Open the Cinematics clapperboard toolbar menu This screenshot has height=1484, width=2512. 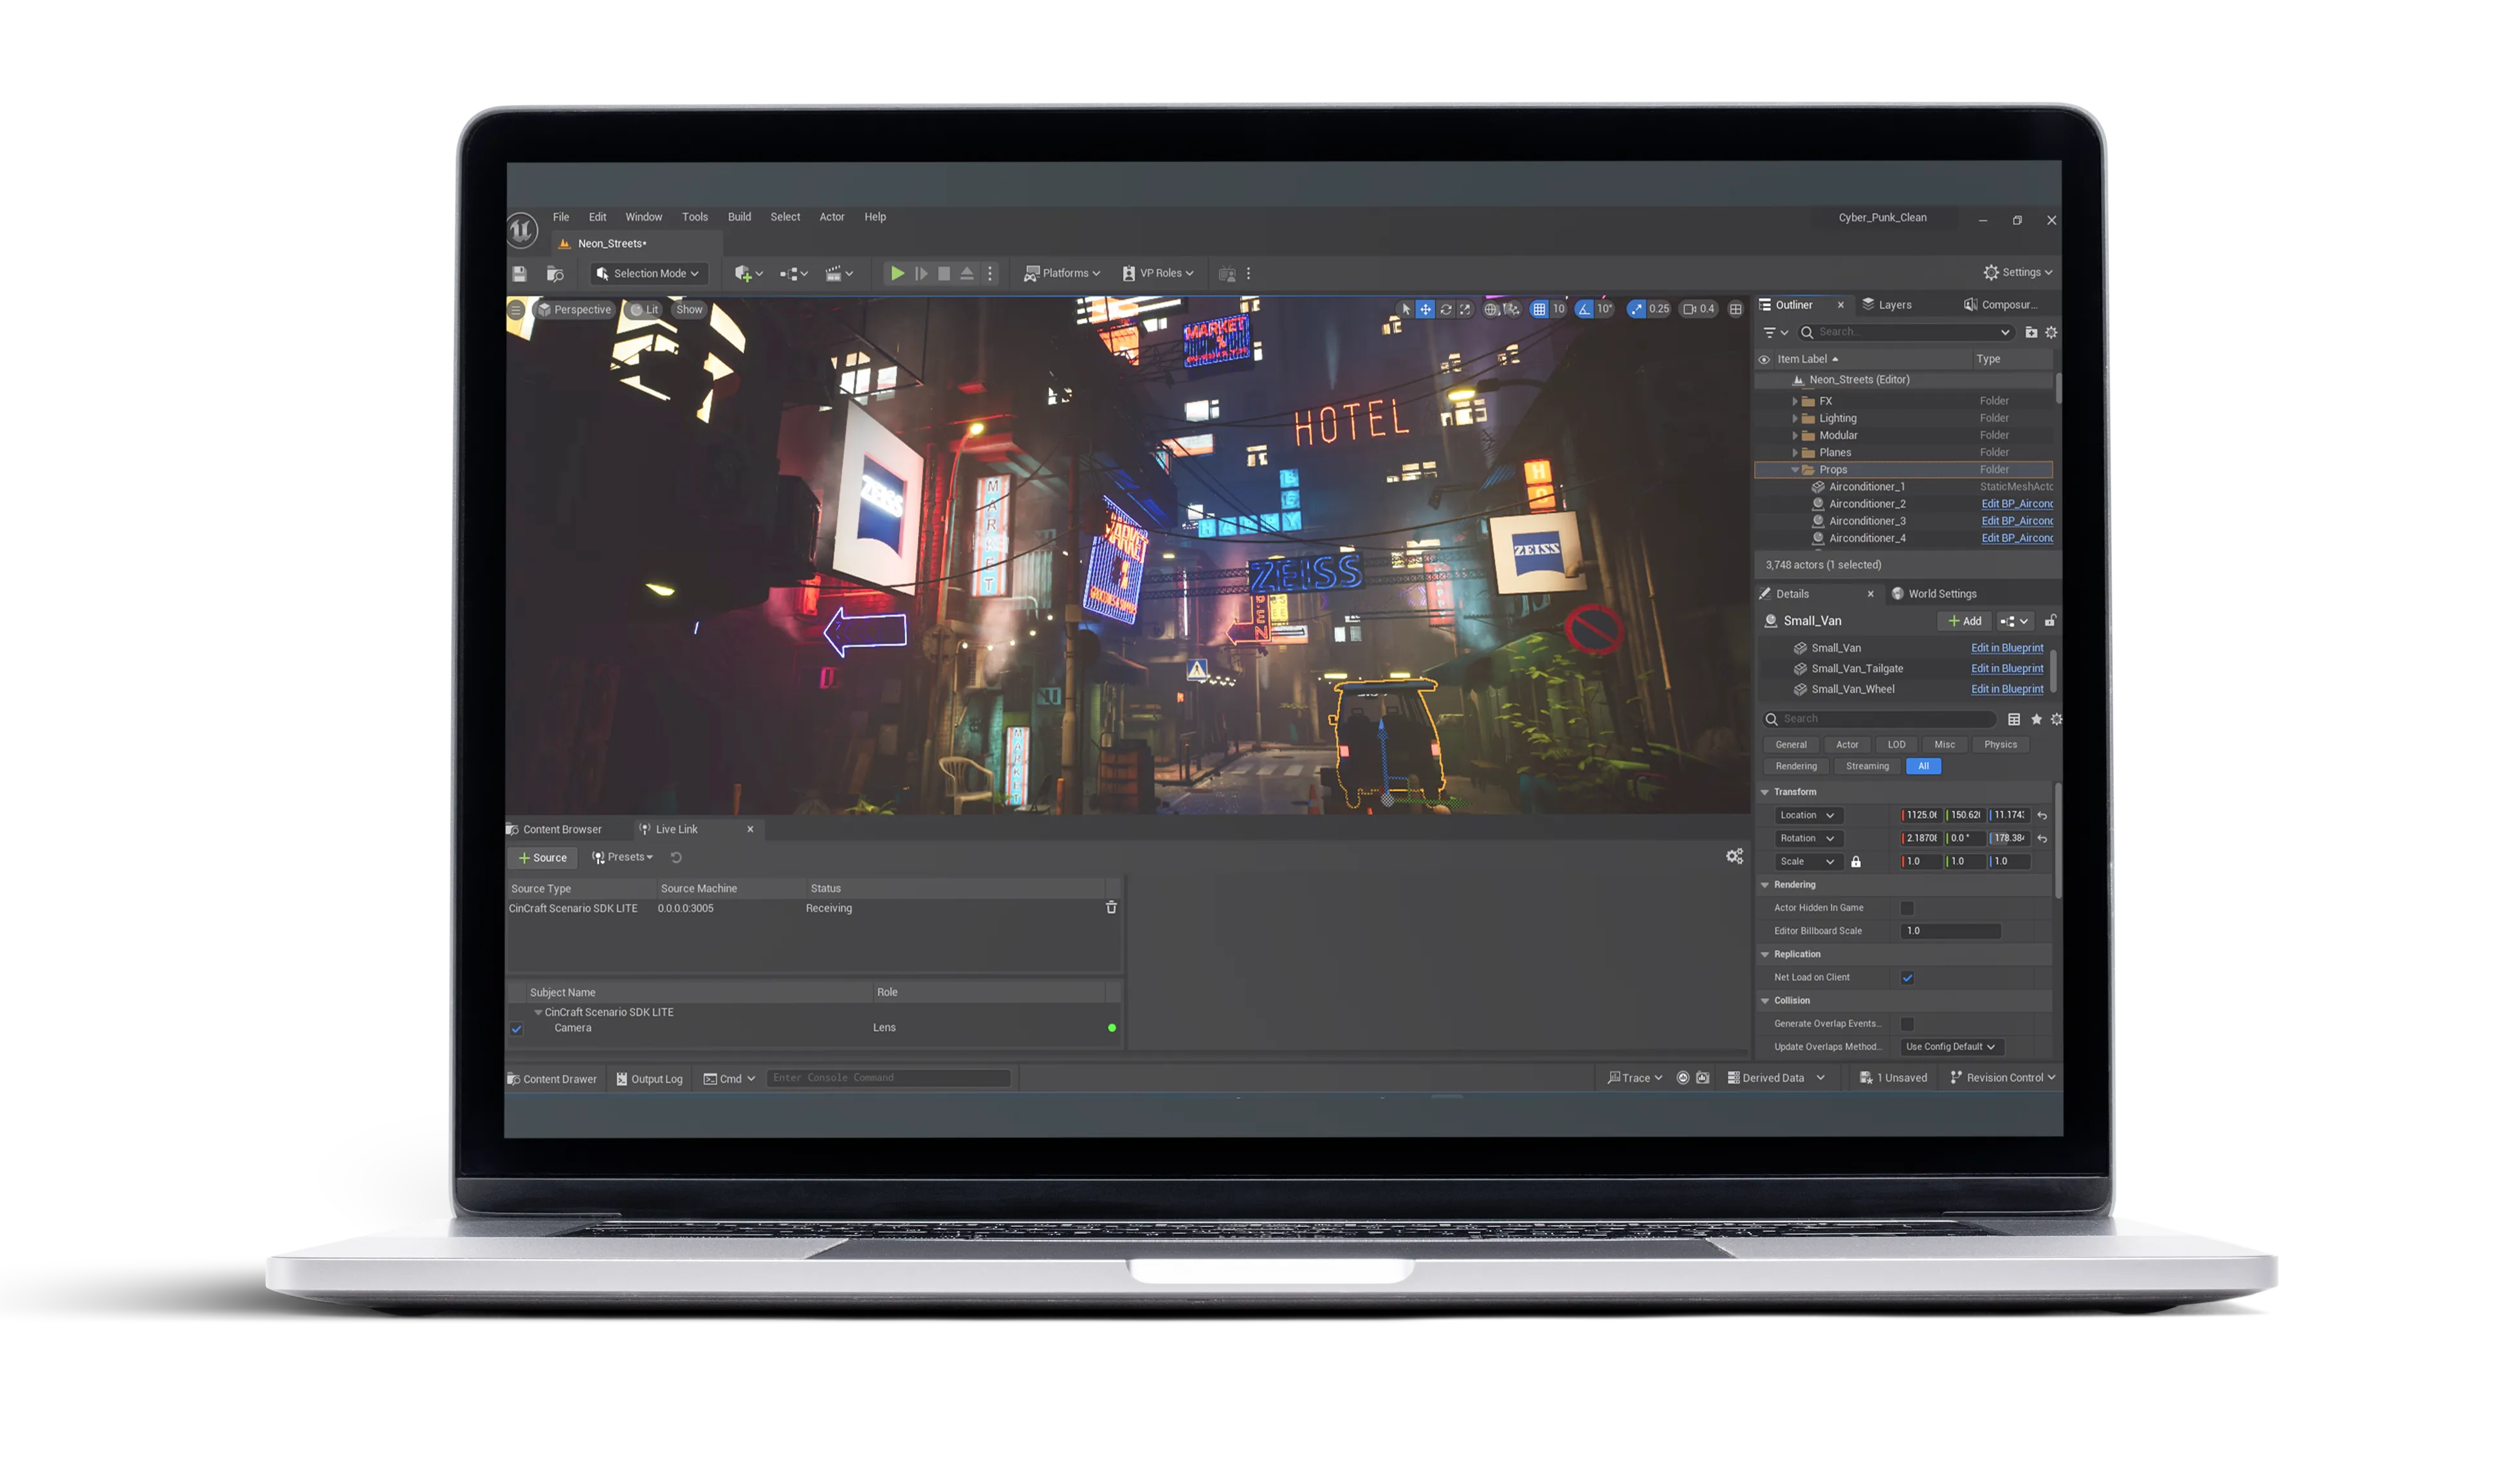click(x=838, y=273)
